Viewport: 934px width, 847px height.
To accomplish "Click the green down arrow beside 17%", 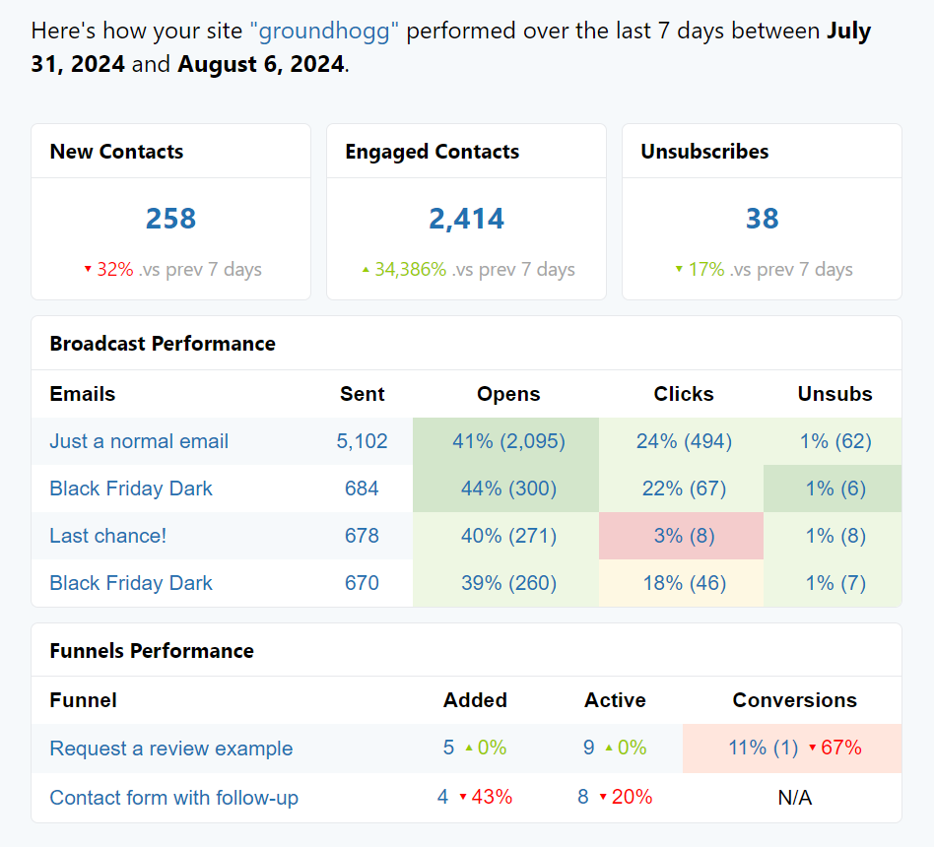I will tap(679, 269).
